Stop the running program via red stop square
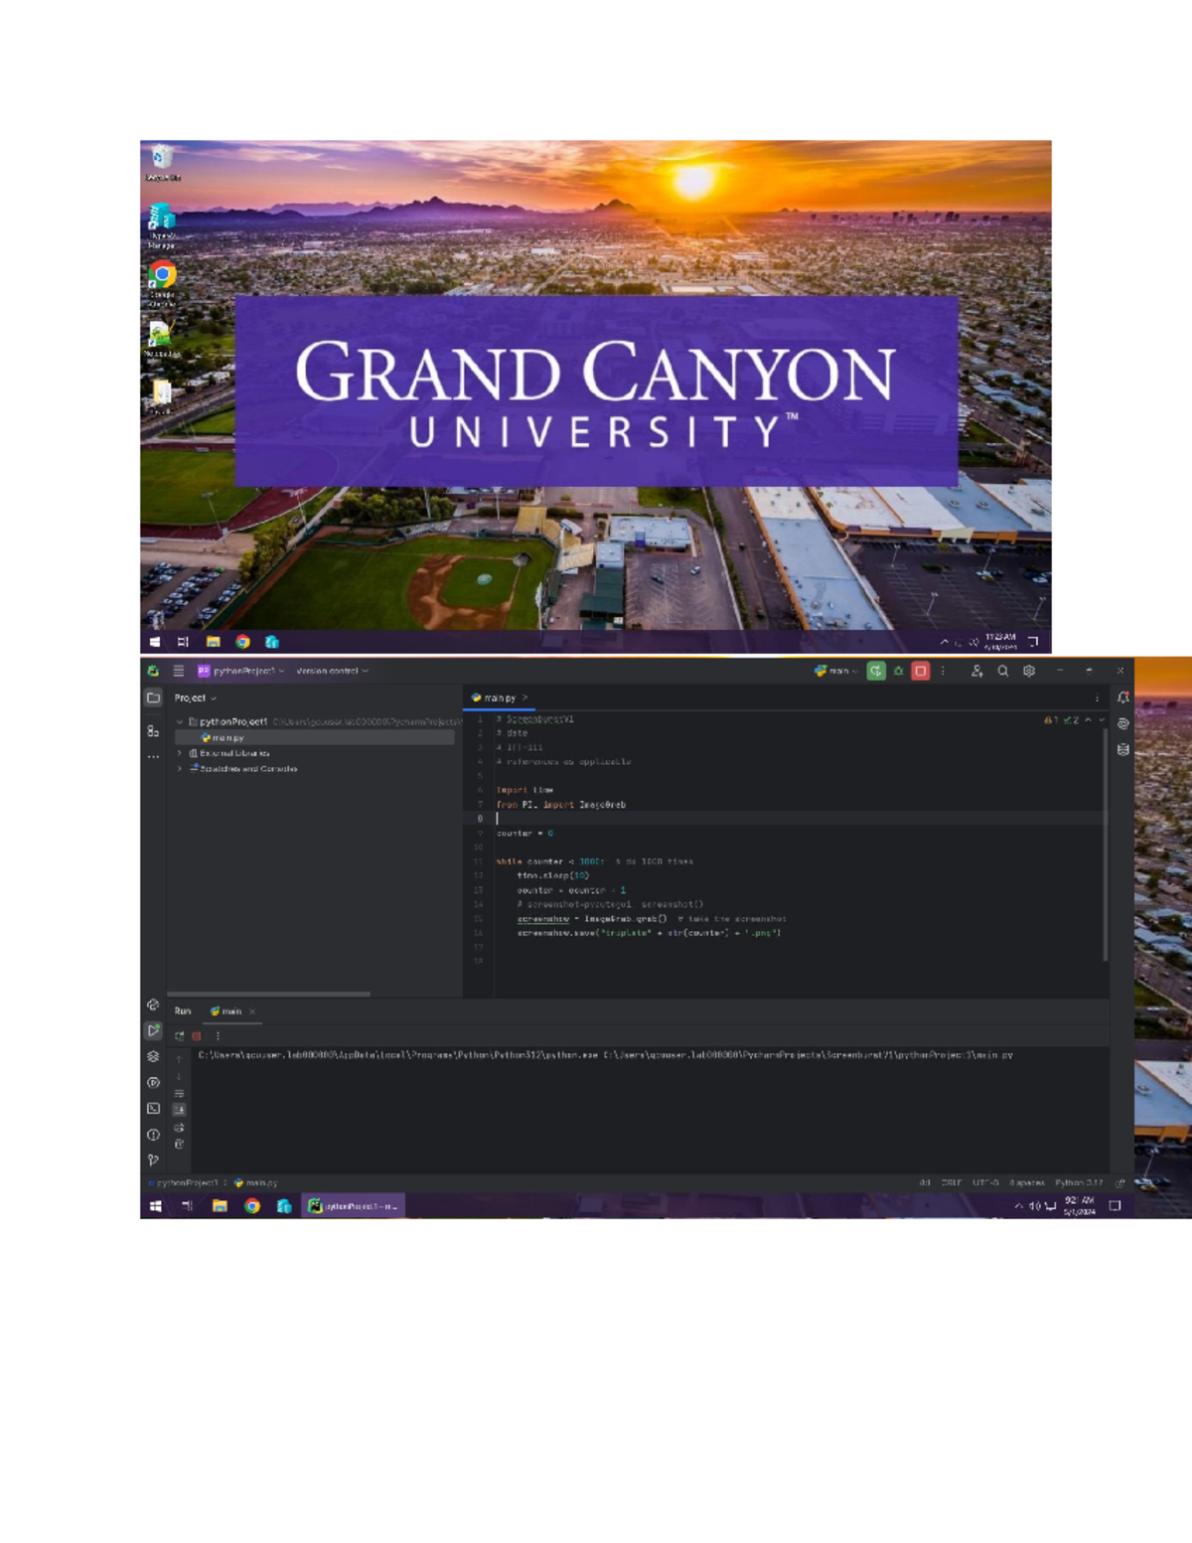Image resolution: width=1192 pixels, height=1543 pixels. [x=921, y=671]
